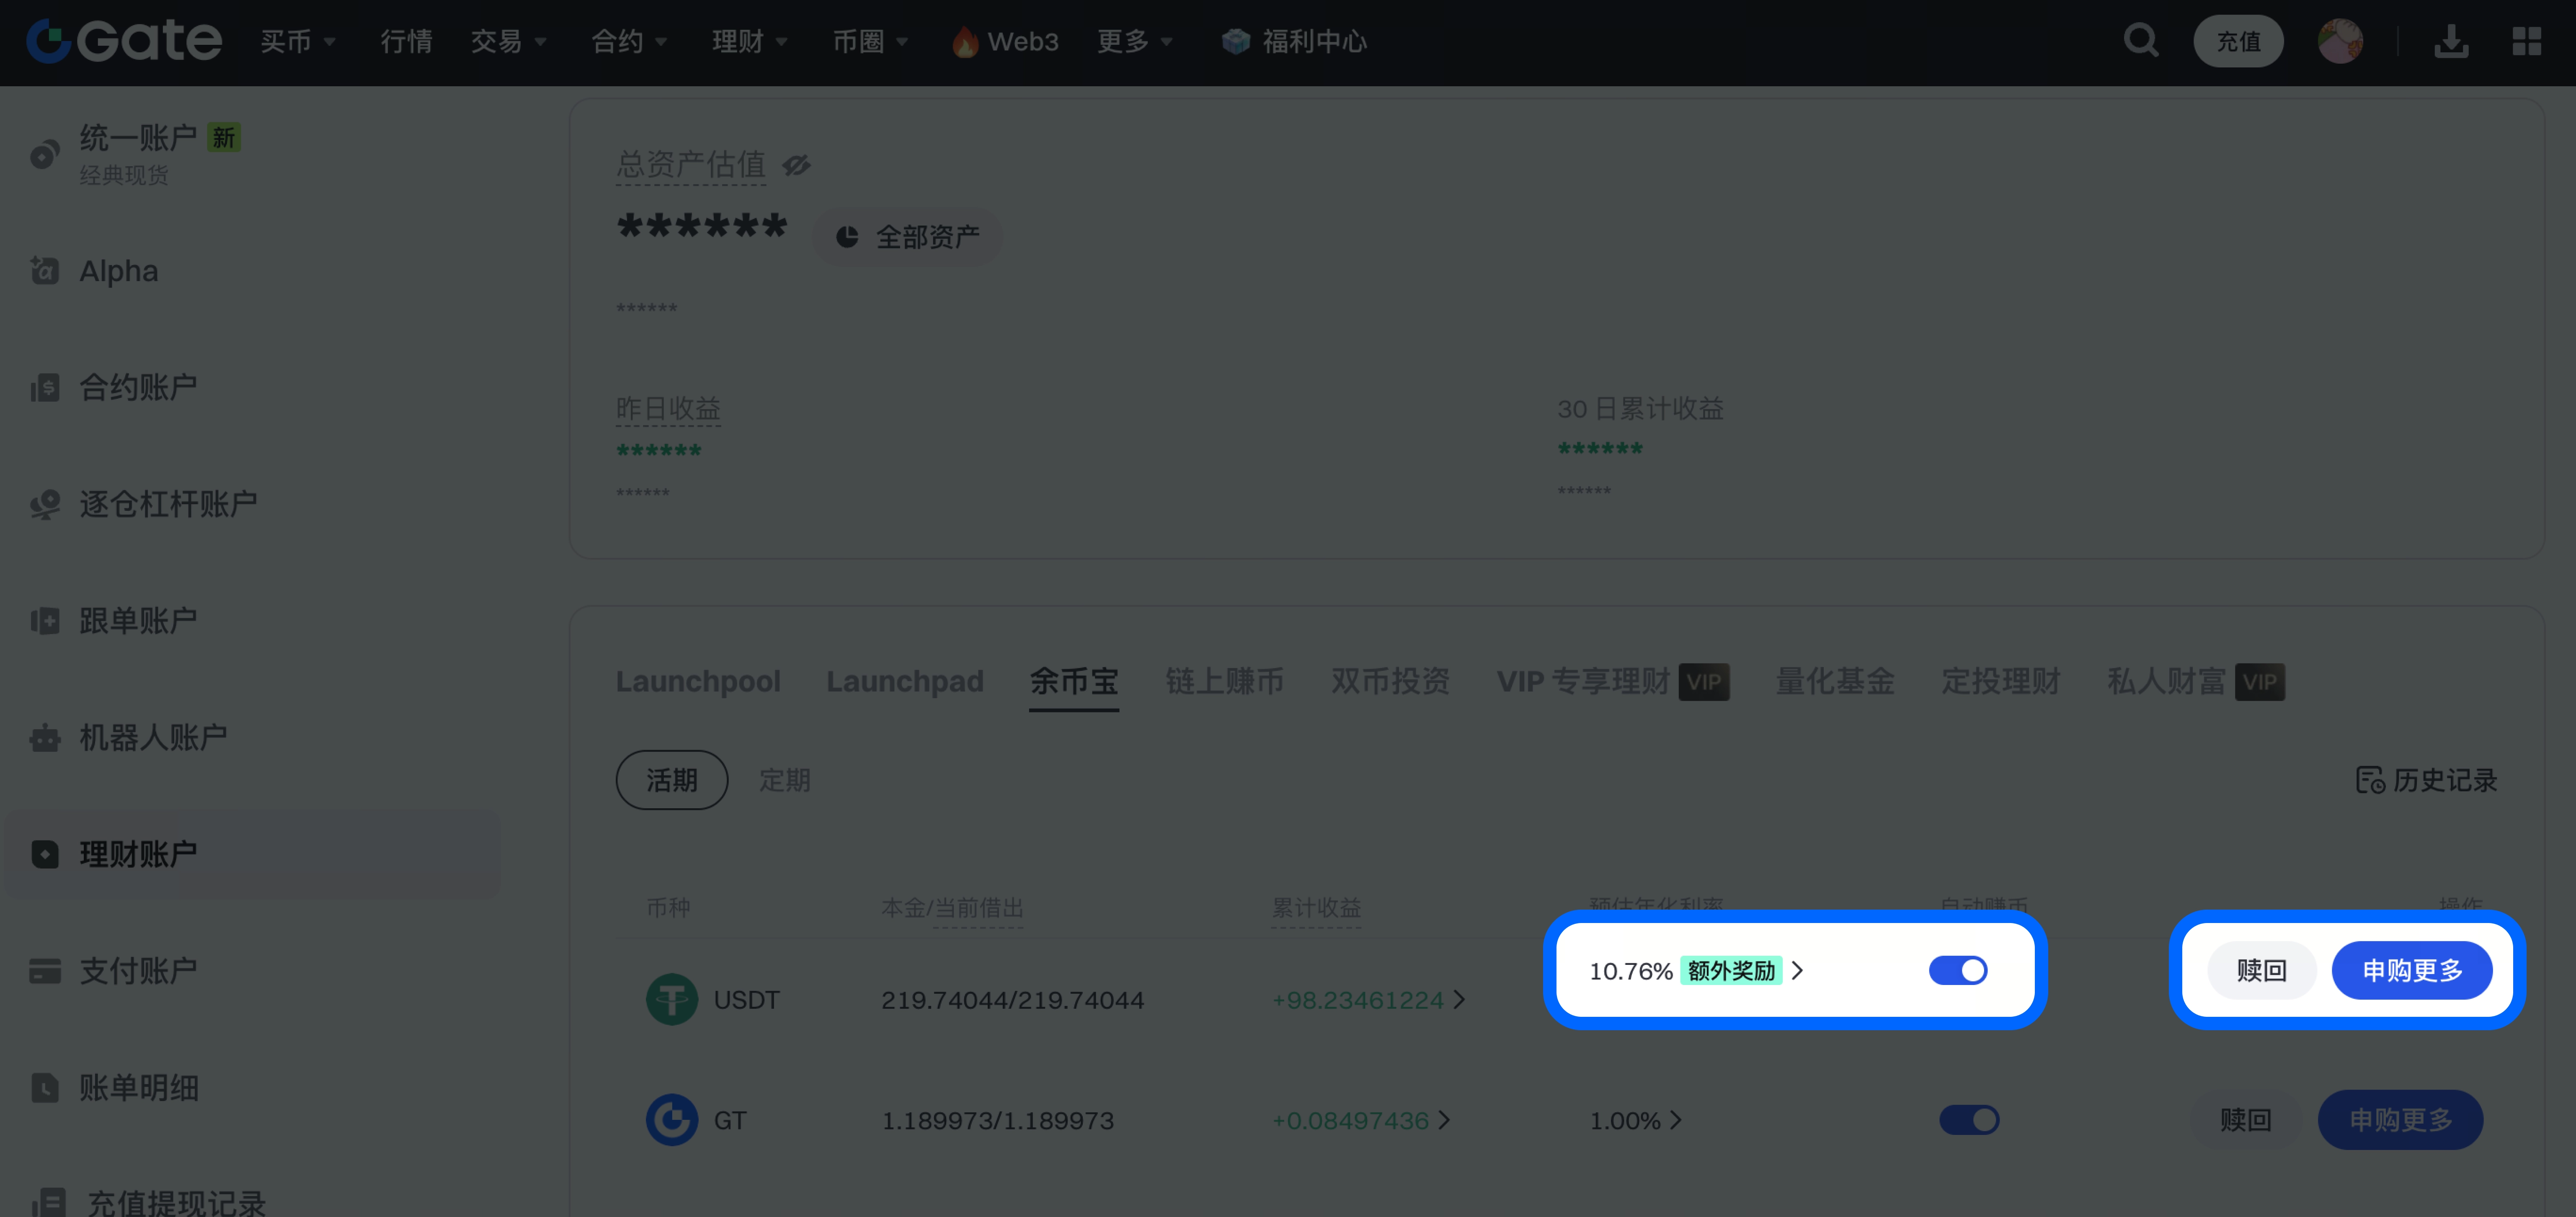Expand the 理财 top menu dropdown
Image resolution: width=2576 pixels, height=1217 pixels.
point(749,41)
